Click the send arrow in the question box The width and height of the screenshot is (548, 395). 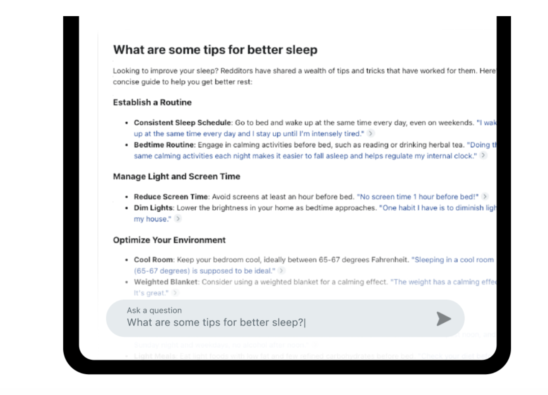pyautogui.click(x=443, y=319)
